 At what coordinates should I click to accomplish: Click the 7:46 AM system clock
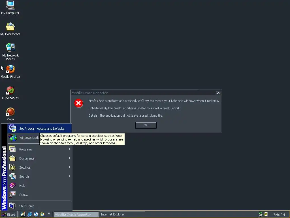click(x=279, y=215)
